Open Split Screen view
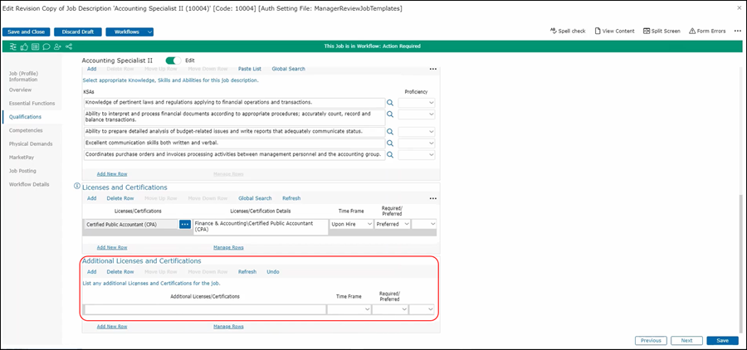Image resolution: width=747 pixels, height=350 pixels. point(660,31)
